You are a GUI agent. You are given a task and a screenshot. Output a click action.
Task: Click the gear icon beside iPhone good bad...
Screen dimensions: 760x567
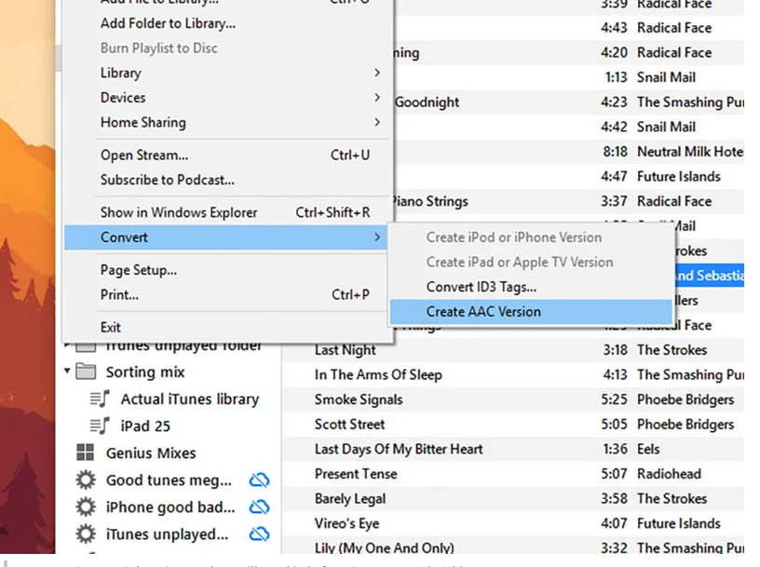86,506
